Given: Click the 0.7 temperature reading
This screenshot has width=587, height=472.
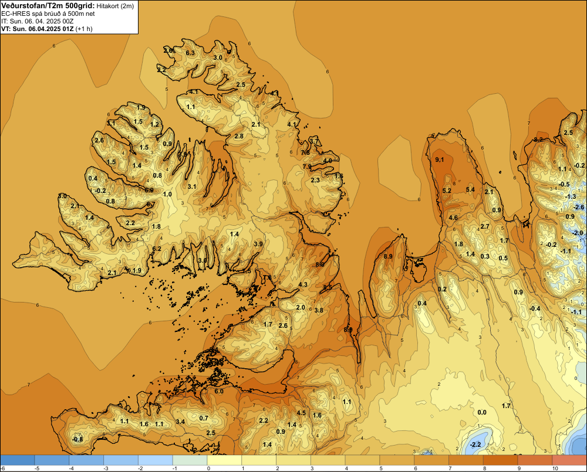Looking at the screenshot, I should (x=204, y=418).
